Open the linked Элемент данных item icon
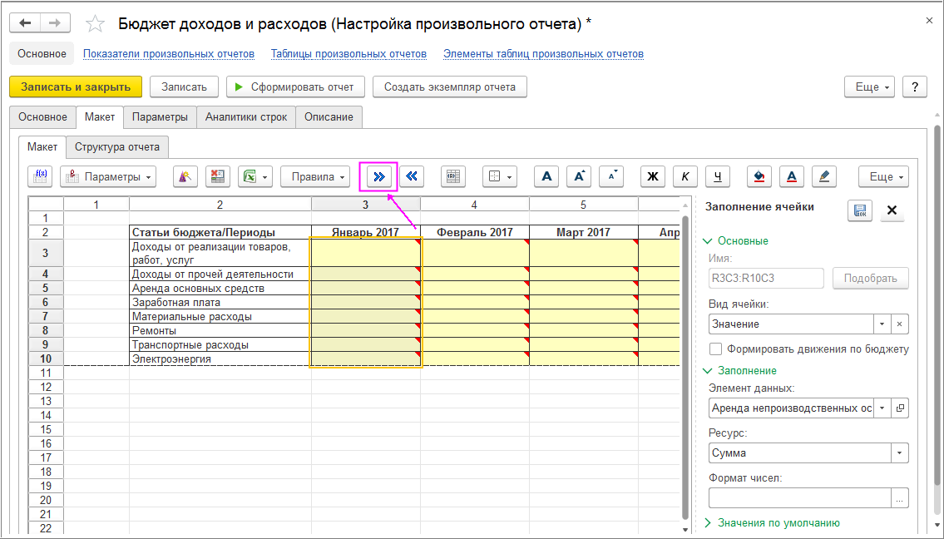 tap(900, 408)
